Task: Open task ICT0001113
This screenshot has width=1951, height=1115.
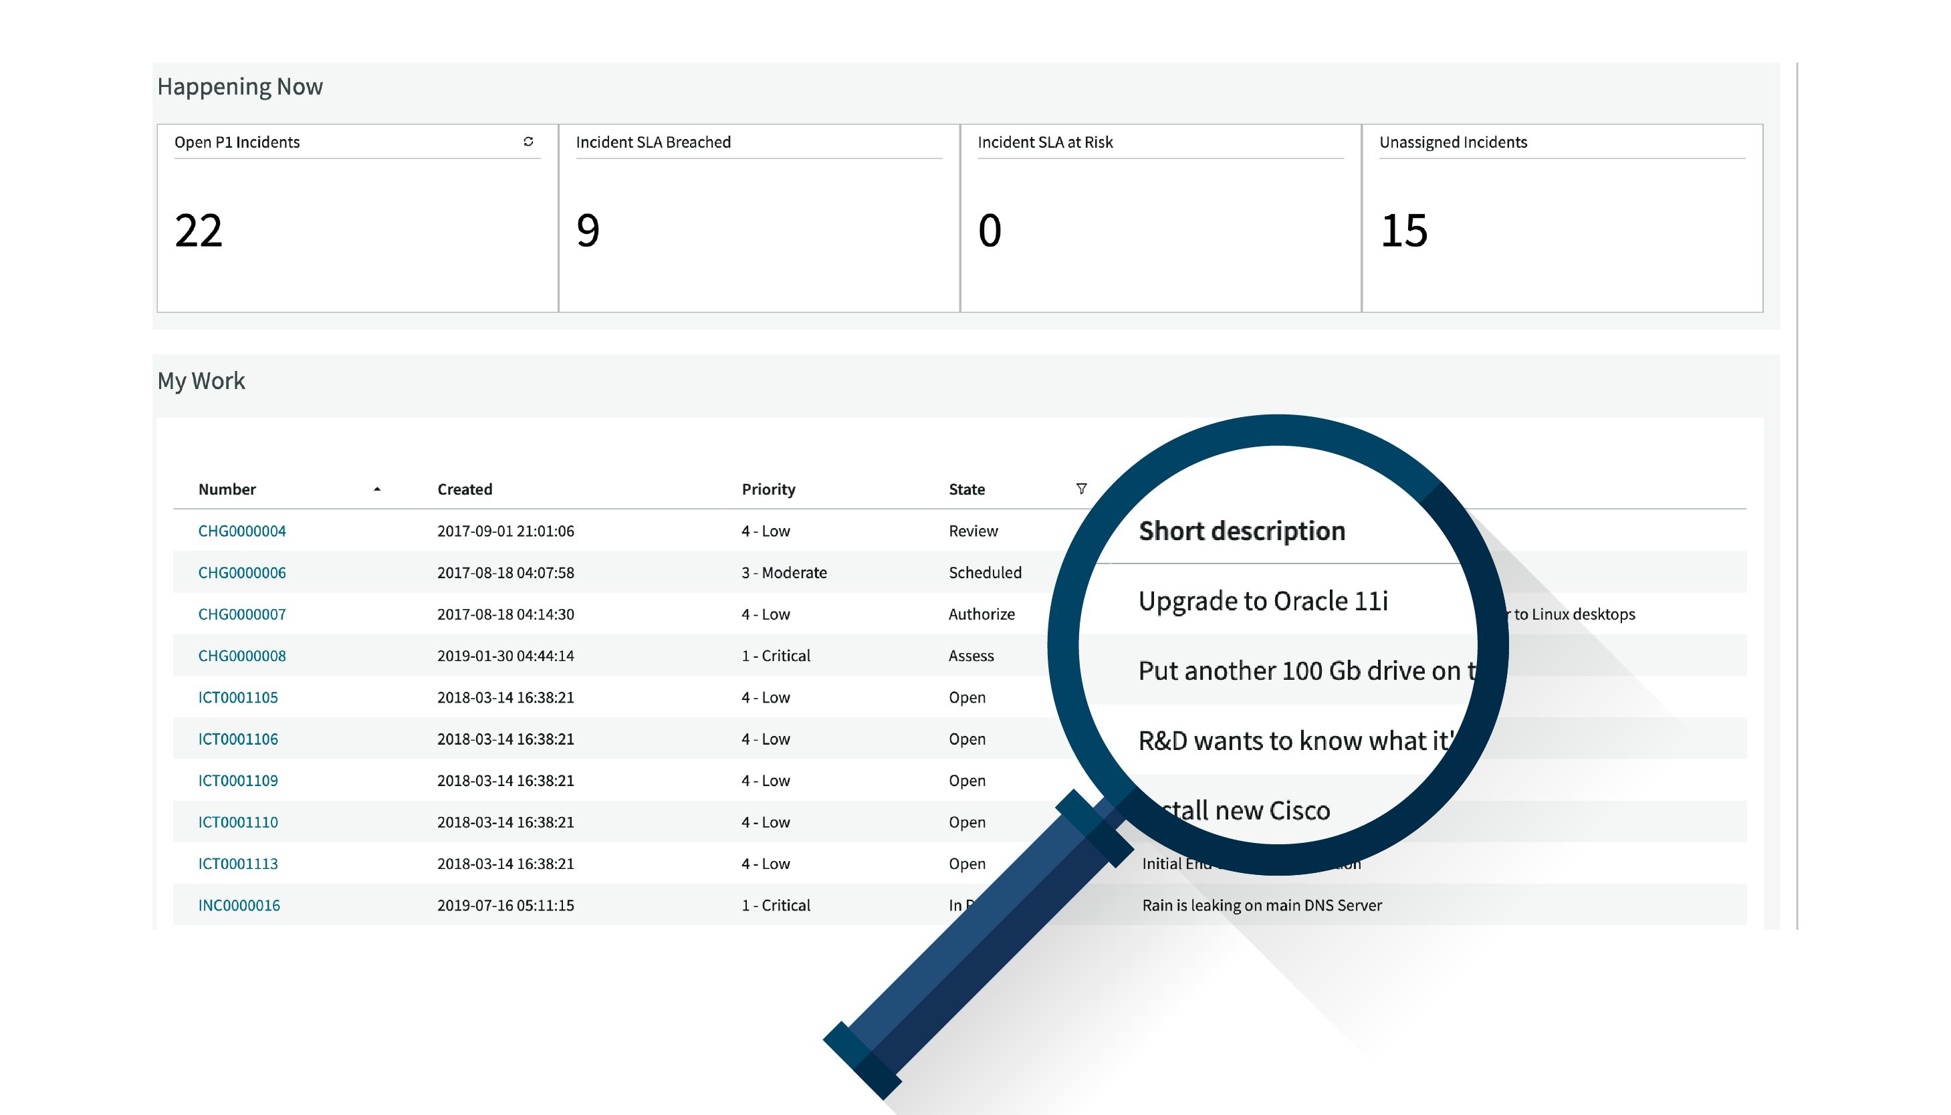Action: (x=237, y=864)
